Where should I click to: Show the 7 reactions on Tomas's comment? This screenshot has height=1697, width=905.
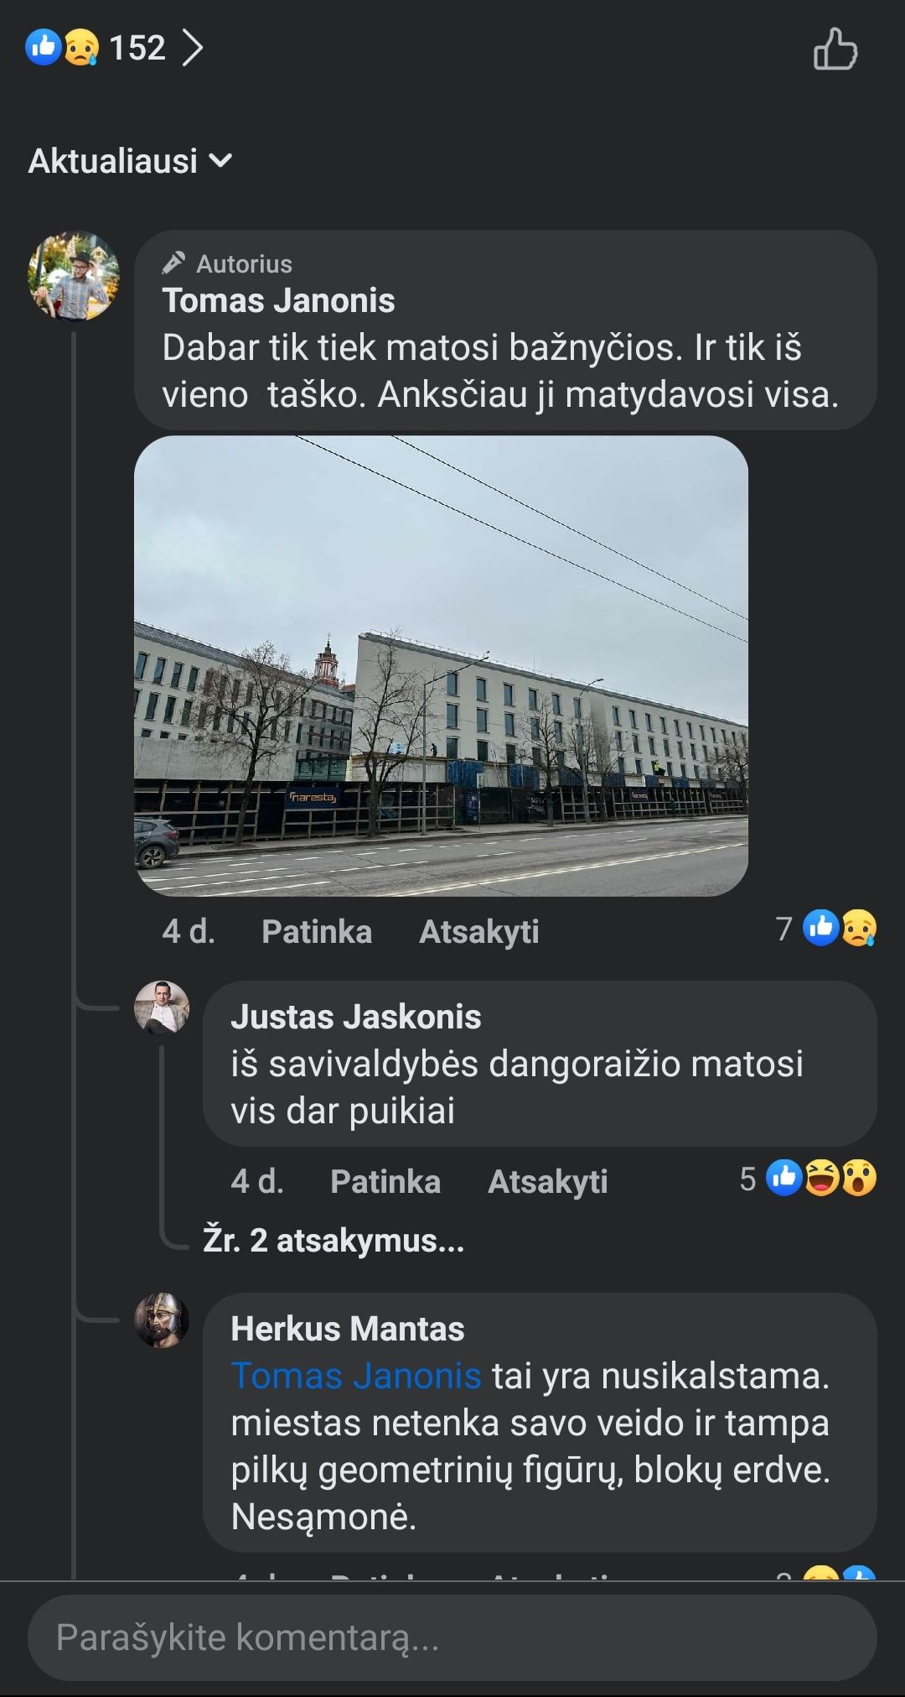(826, 929)
